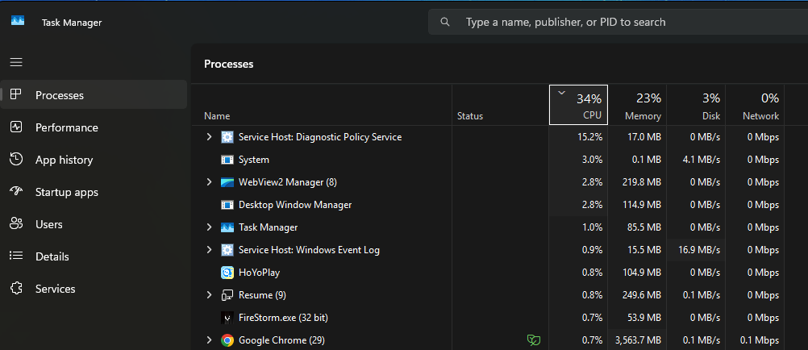Viewport: 808px width, 350px height.
Task: Click the App history clock icon
Action: 16,160
